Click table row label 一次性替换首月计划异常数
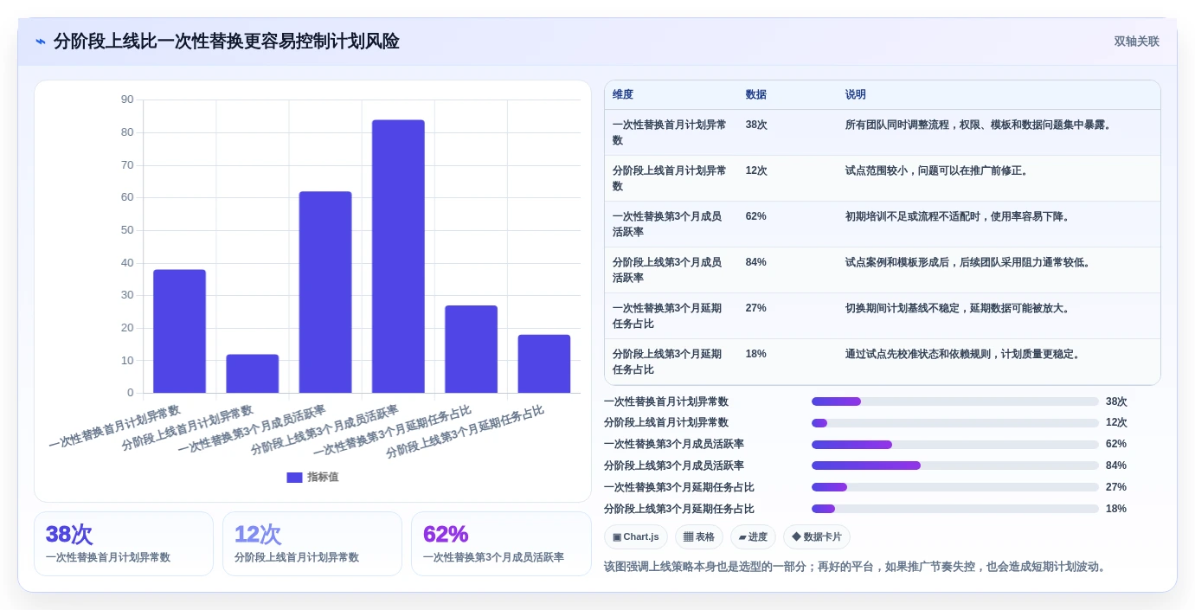Image resolution: width=1195 pixels, height=610 pixels. click(670, 132)
